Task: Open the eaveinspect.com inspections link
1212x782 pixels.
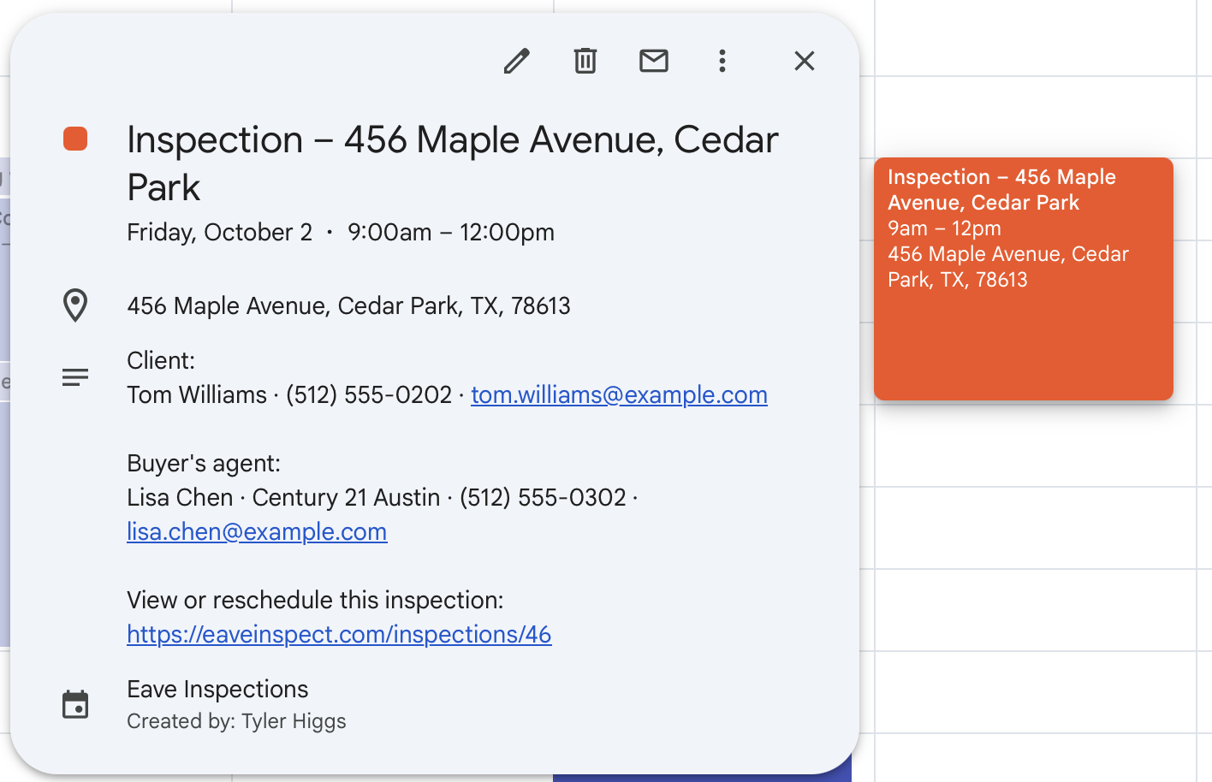Action: coord(339,634)
